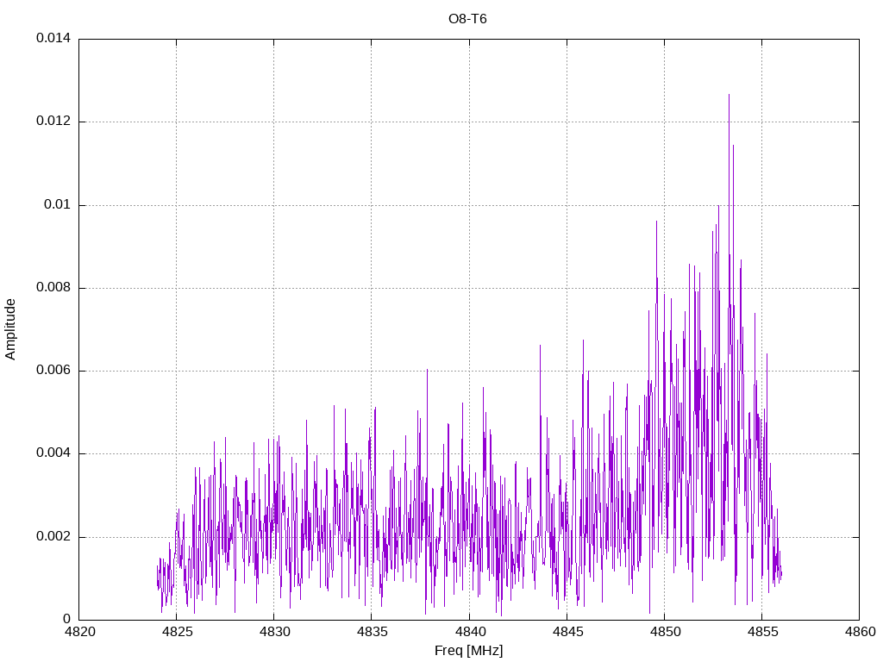Click x-axis tick label 4850

click(665, 632)
